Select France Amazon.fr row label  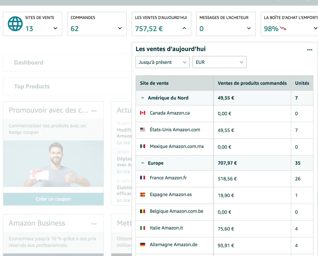pyautogui.click(x=168, y=178)
